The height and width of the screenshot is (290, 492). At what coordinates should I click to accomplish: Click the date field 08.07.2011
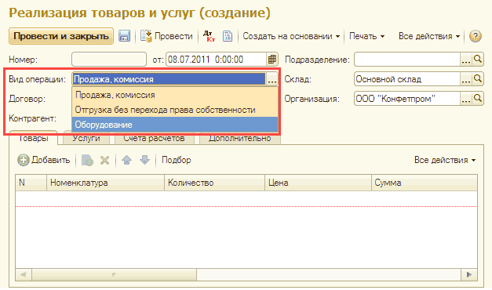click(x=217, y=60)
